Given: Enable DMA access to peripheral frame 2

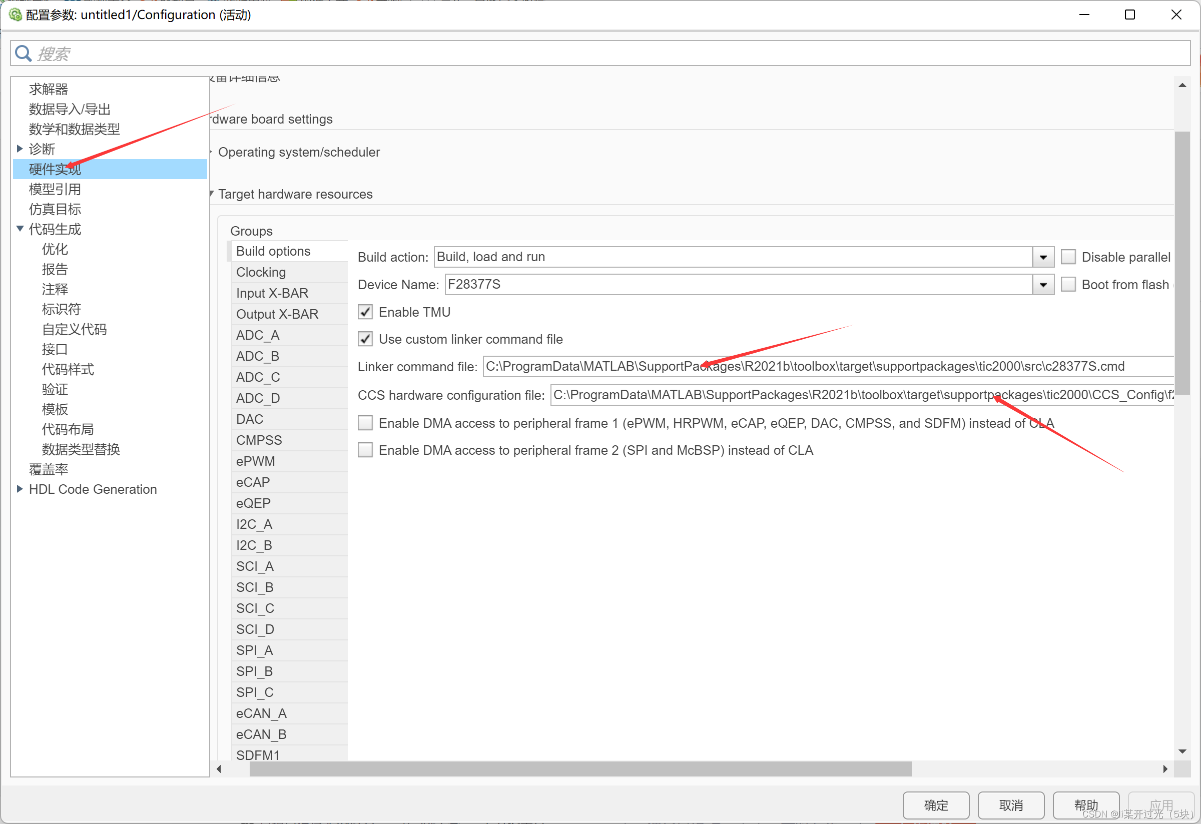Looking at the screenshot, I should [x=365, y=450].
